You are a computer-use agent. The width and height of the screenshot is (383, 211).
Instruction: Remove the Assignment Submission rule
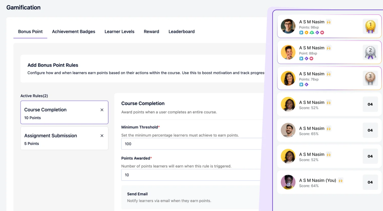pos(102,136)
